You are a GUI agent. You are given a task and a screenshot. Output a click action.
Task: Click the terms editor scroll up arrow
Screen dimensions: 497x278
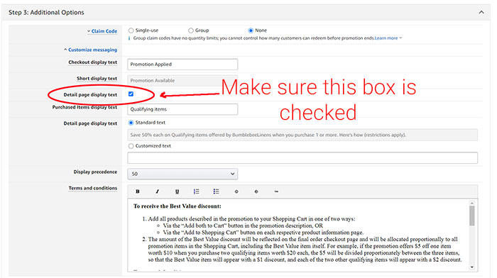click(472, 203)
